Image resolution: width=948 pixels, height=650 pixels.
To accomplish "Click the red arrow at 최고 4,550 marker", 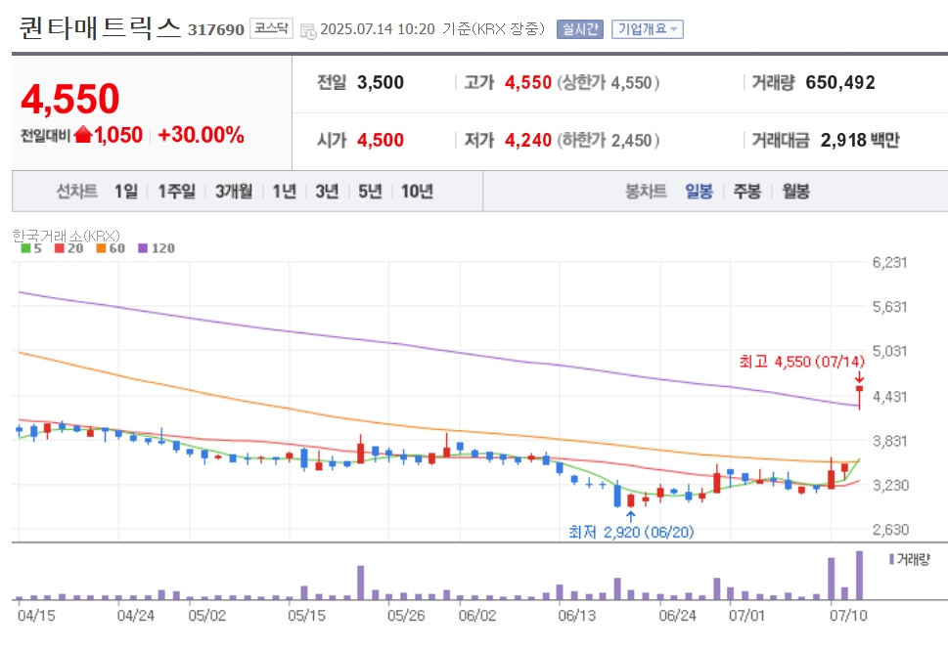I will [x=859, y=377].
